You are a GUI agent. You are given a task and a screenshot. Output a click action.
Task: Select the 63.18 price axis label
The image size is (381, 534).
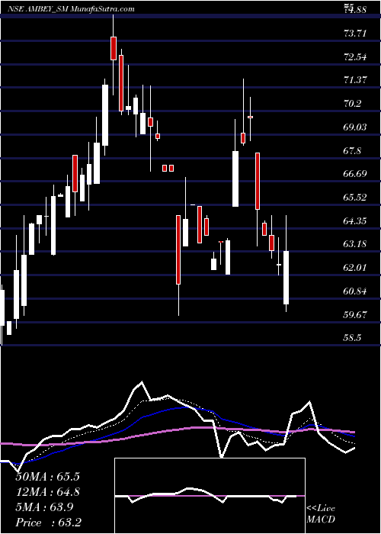coord(356,244)
